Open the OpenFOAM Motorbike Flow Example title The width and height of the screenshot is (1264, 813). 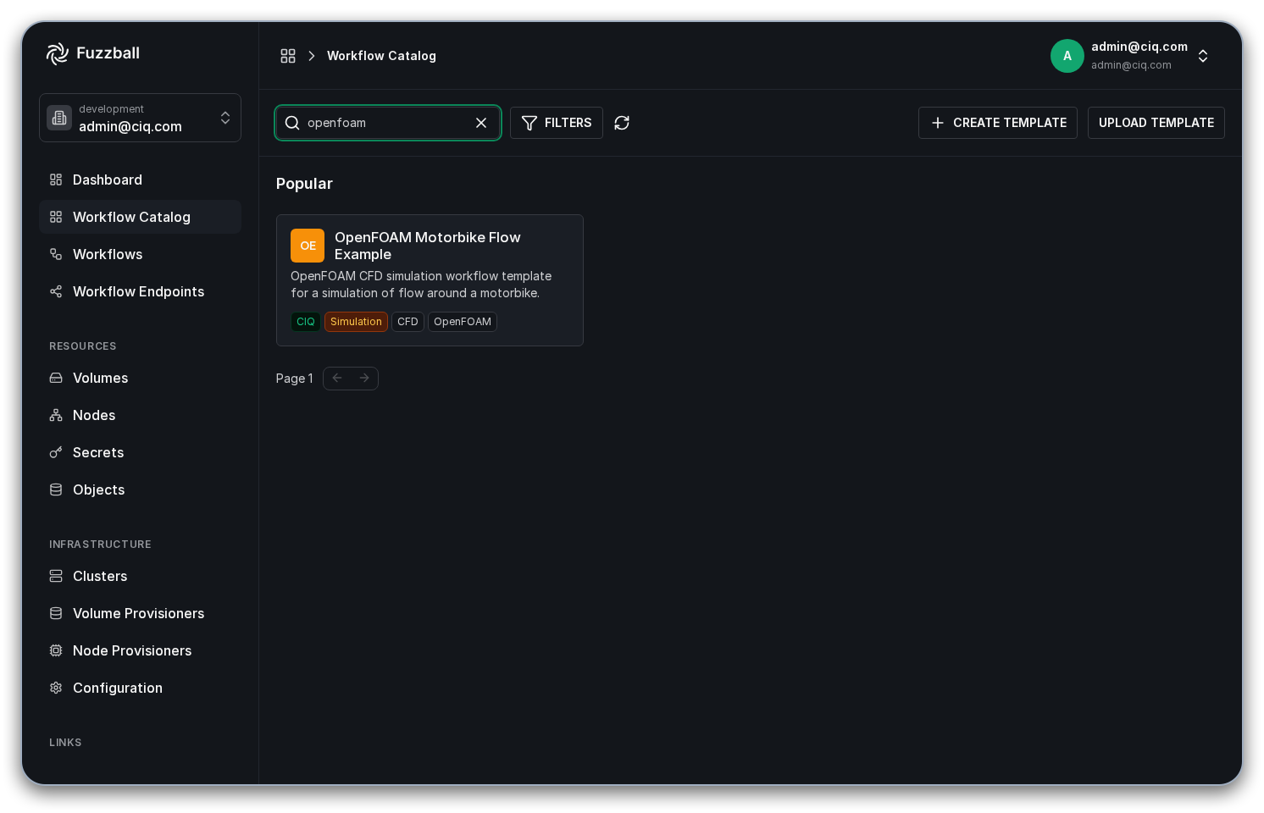coord(428,246)
